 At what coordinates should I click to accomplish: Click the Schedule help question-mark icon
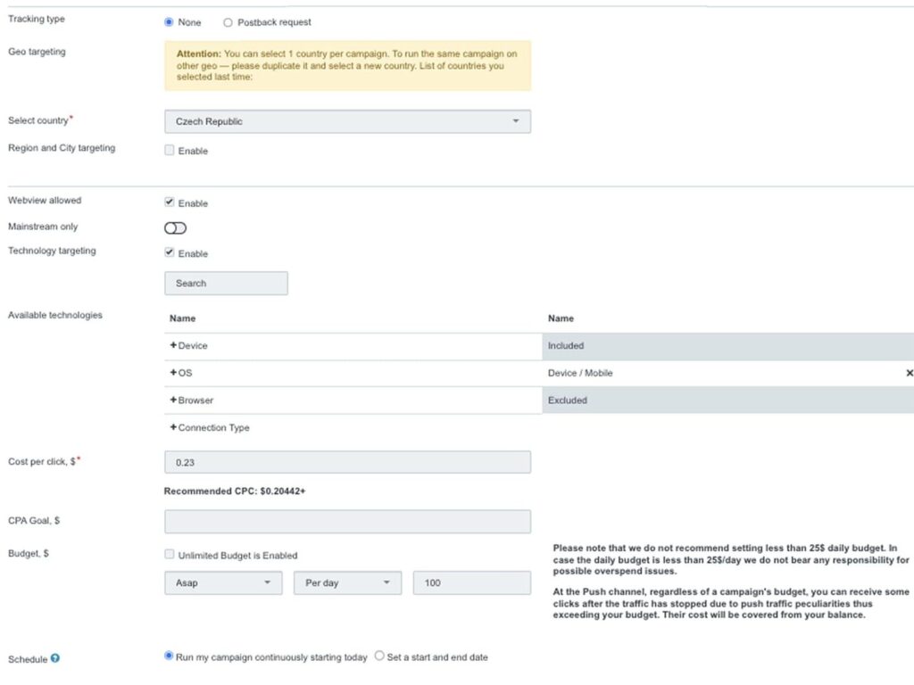[55, 659]
